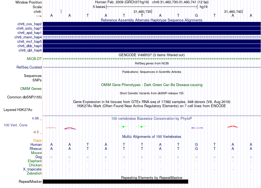The height and width of the screenshot is (188, 261).
Task: Click Multiz Alignments of 100 Vertebrates title
Action: [152, 137]
